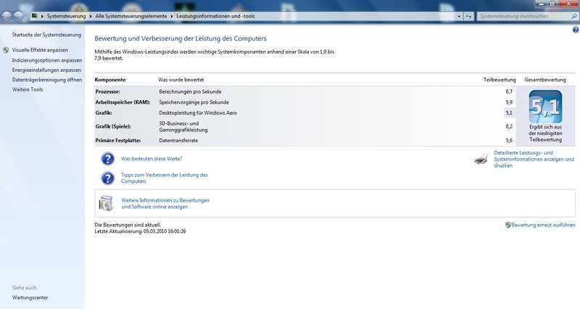Screen dimensions: 580x309
Task: Select Alle Systemsteuerungselemente breadcrumb
Action: coord(131,16)
